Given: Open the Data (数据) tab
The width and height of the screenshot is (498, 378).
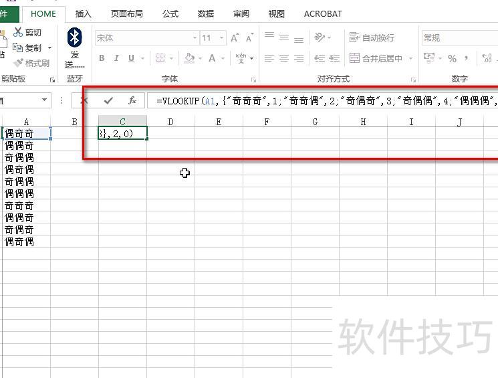Looking at the screenshot, I should pyautogui.click(x=206, y=14).
